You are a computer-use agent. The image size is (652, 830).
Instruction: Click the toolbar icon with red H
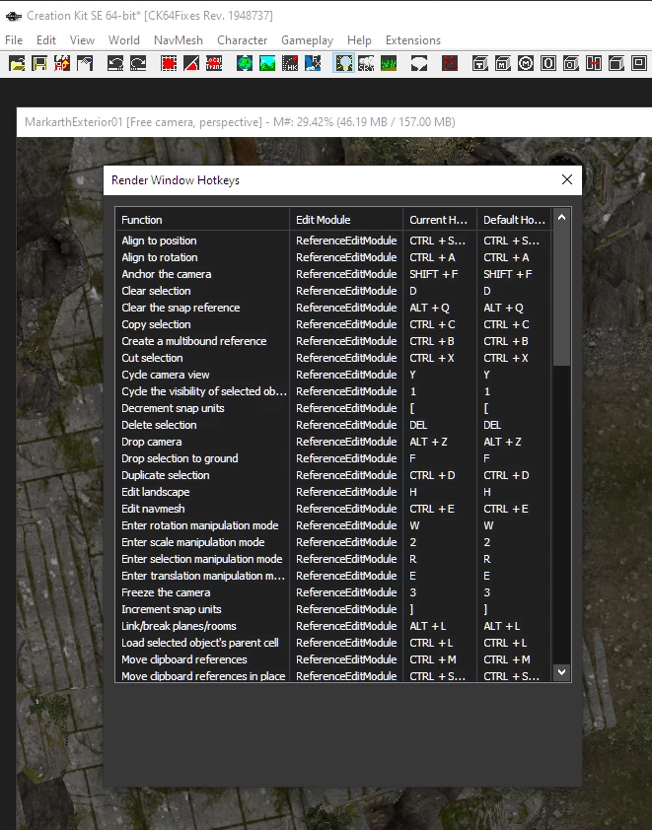[x=593, y=63]
